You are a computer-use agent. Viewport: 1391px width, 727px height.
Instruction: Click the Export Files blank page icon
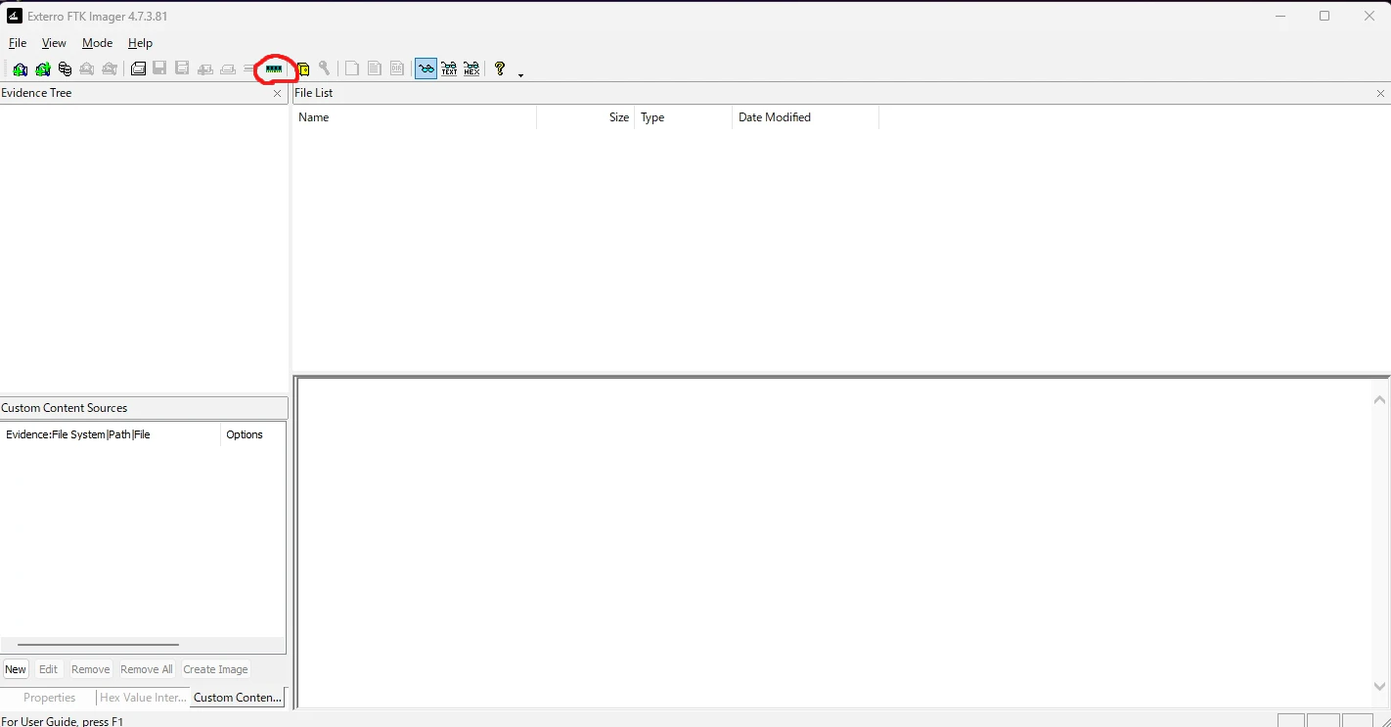coord(351,68)
